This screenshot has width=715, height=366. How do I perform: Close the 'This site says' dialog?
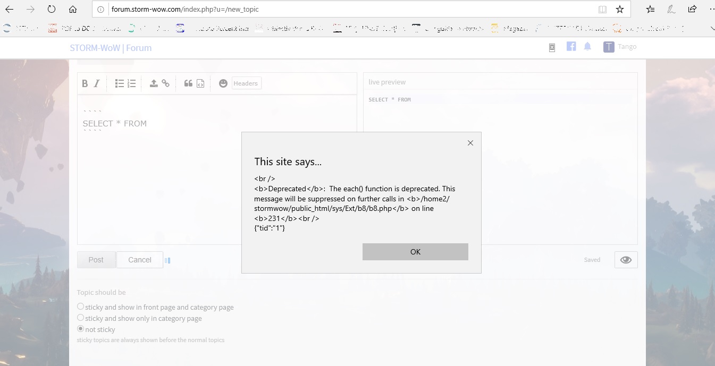[x=470, y=143]
